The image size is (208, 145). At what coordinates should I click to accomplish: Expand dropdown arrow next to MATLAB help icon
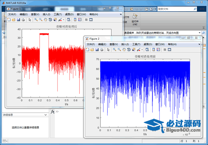click(x=155, y=9)
